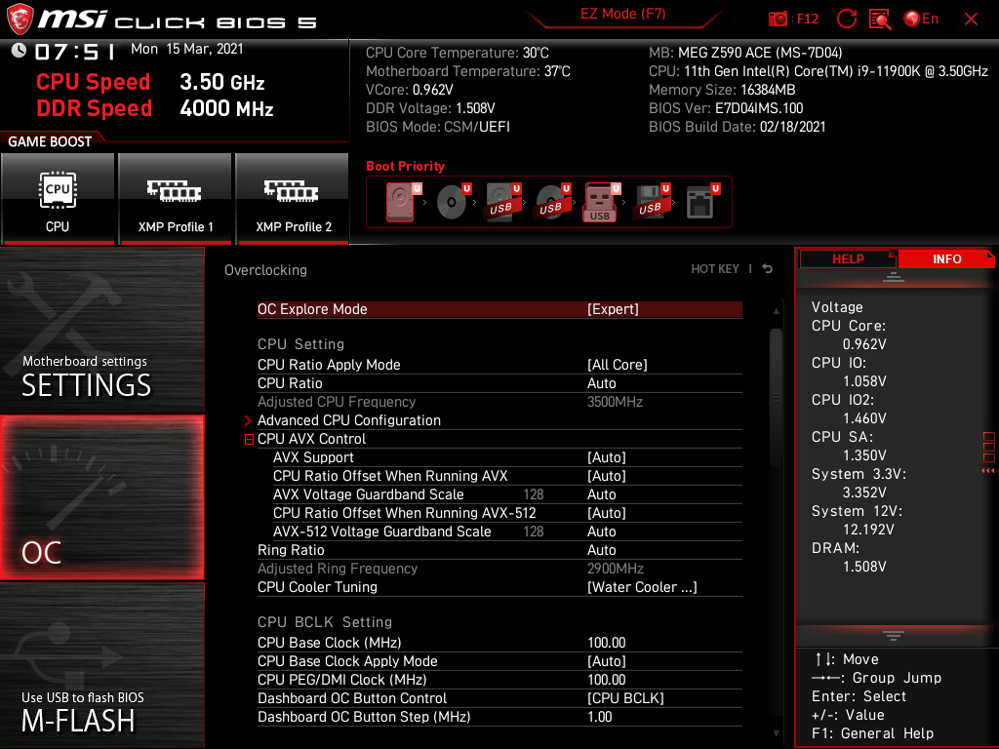Enable XMP Profile 2
This screenshot has height=749, width=999.
(293, 198)
